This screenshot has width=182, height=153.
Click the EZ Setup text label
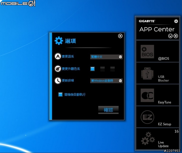coord(165,124)
